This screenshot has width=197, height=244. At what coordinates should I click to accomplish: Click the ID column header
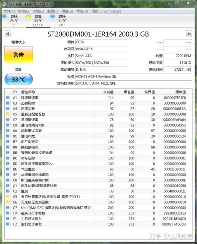click(15, 92)
